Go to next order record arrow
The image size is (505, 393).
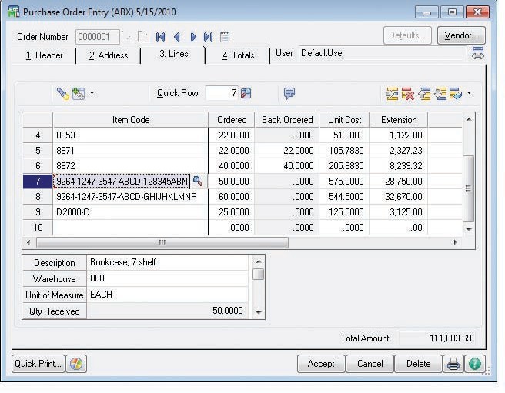point(193,37)
